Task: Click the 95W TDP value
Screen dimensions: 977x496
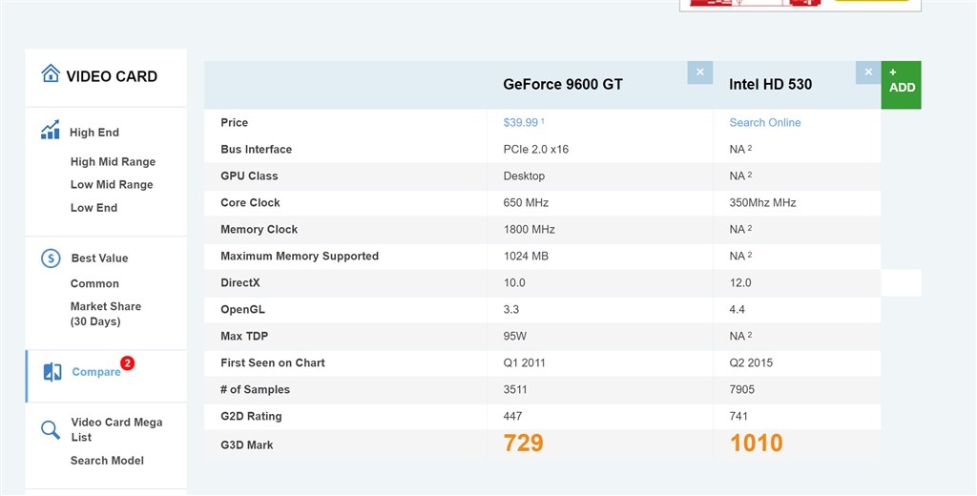Action: tap(514, 337)
